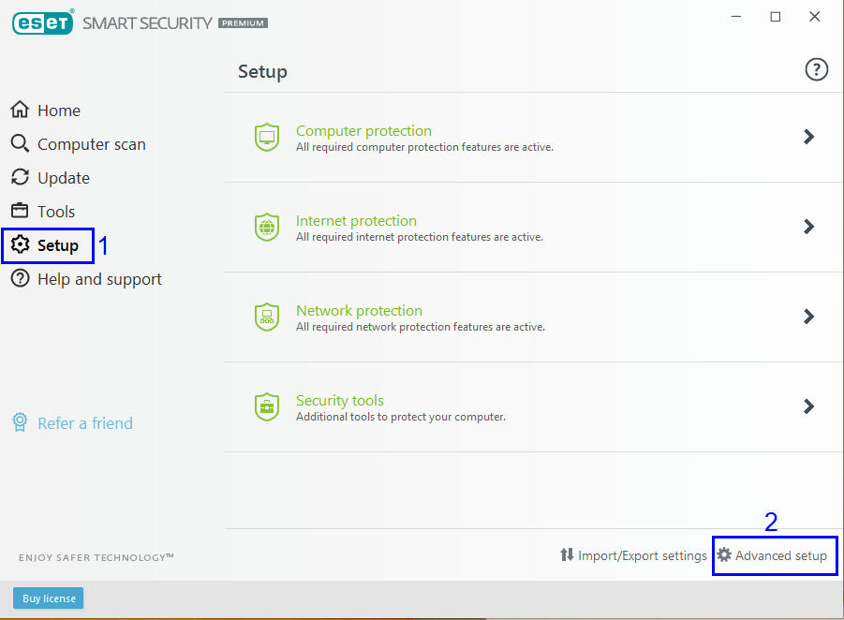Maximize the ESET window
Image resolution: width=844 pixels, height=620 pixels.
point(775,17)
